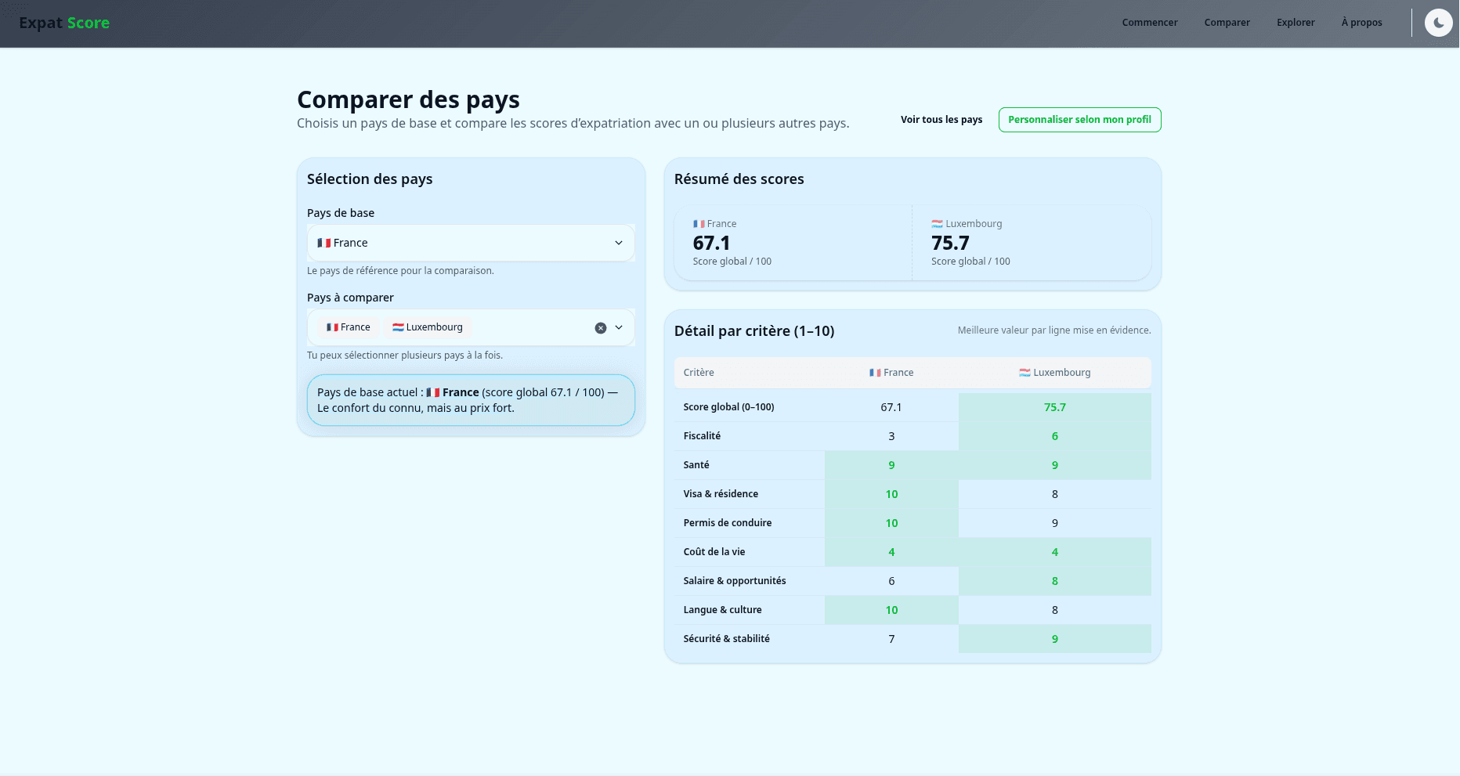Open the Explorer page

[1295, 23]
